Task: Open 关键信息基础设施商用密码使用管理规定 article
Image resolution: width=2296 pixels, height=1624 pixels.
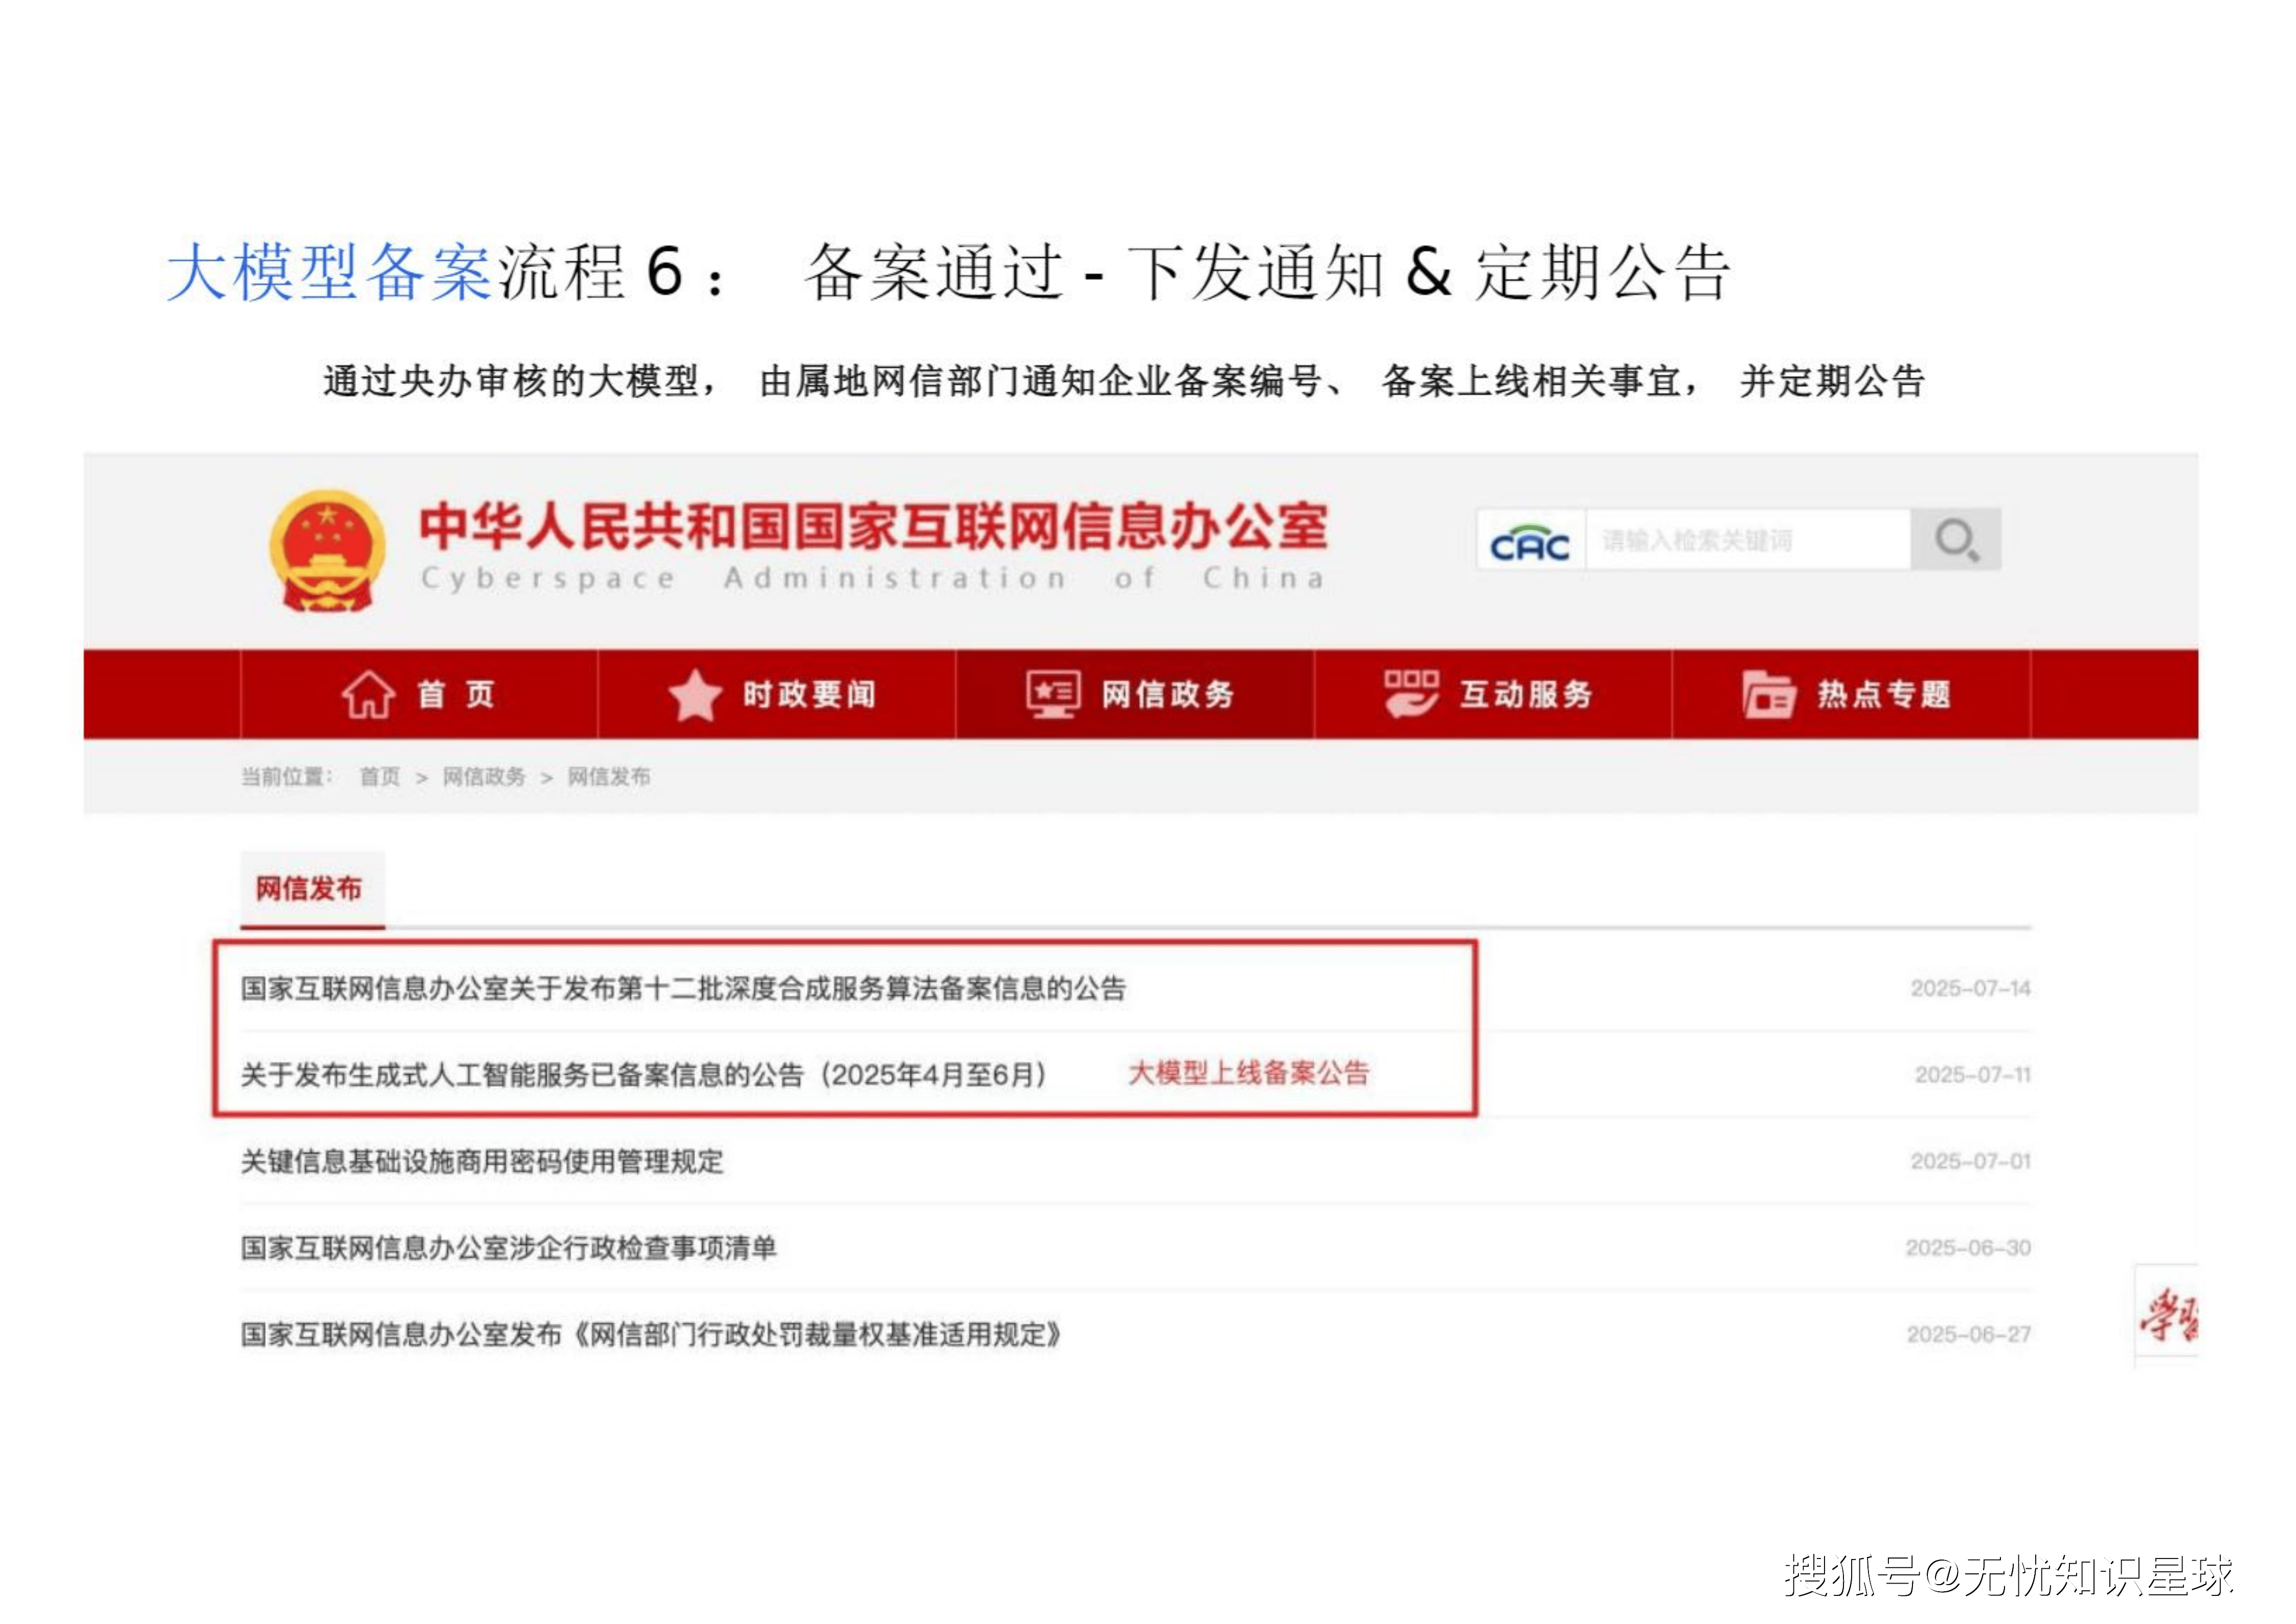Action: coord(482,1162)
